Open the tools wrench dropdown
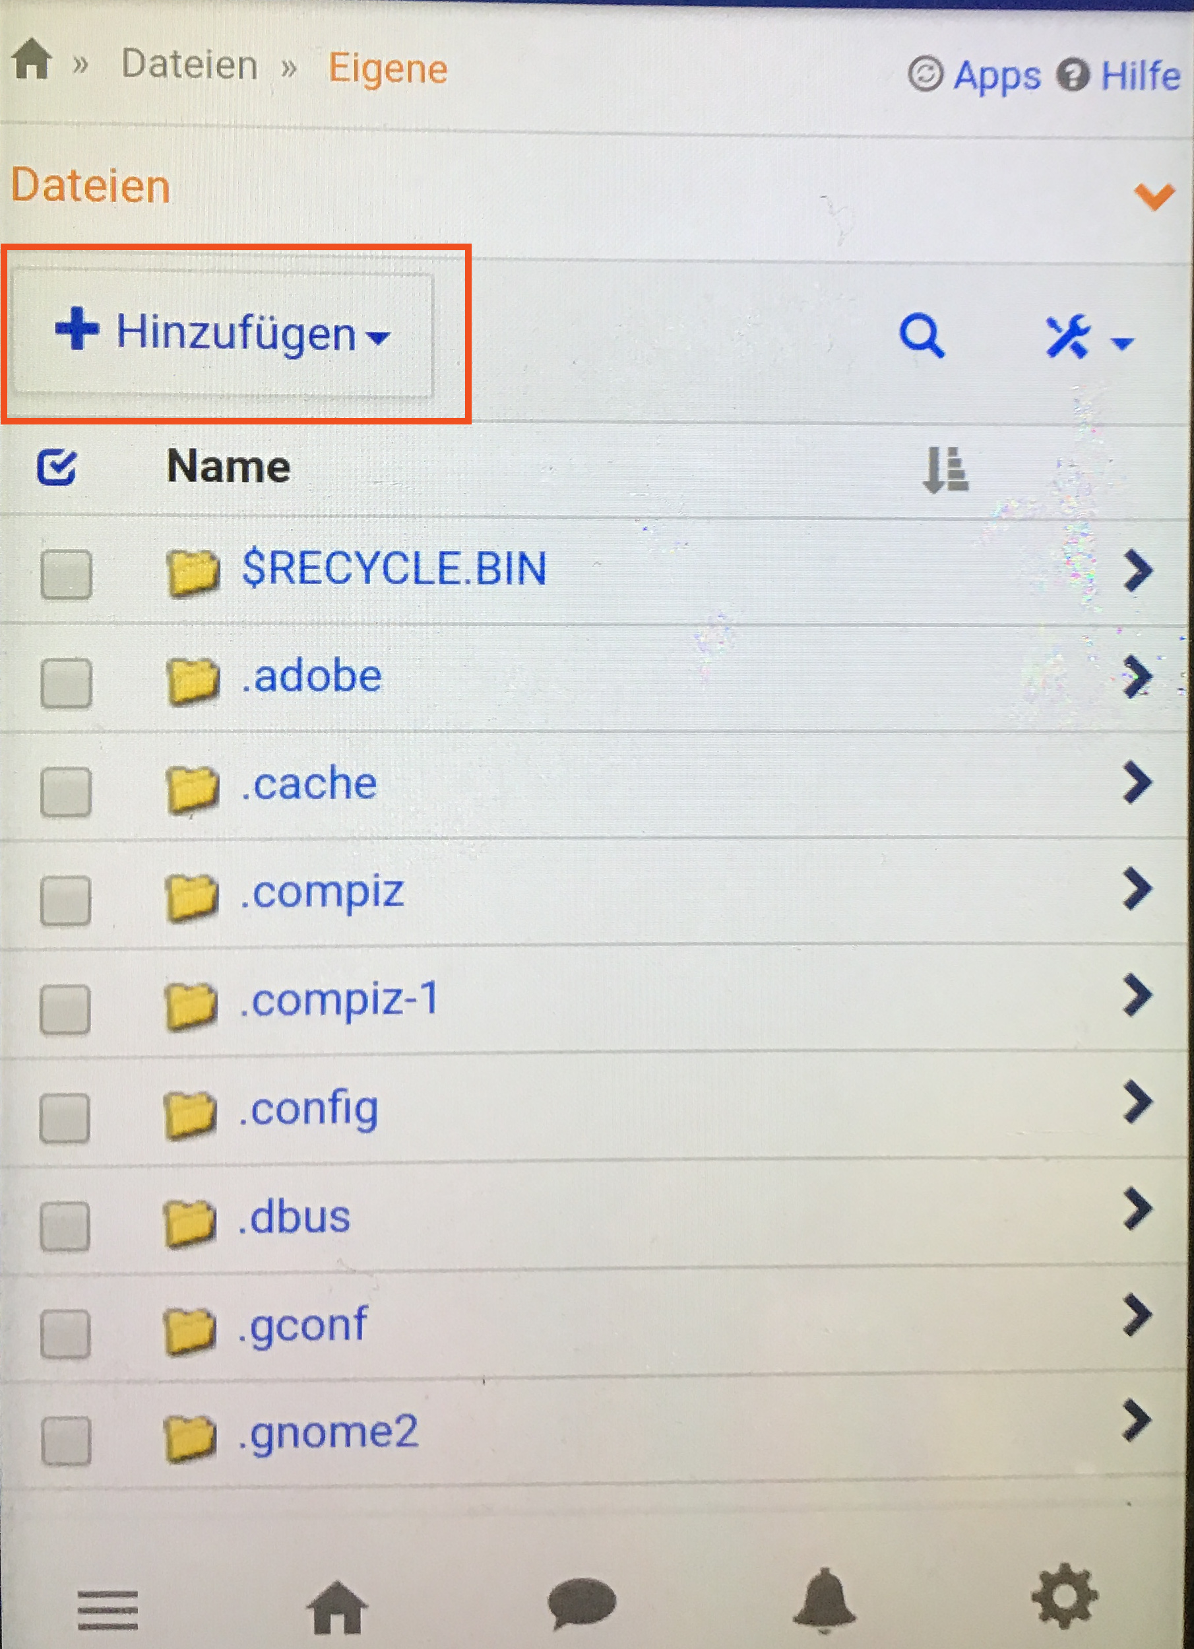Screen dimensions: 1194x1649 coord(1086,338)
